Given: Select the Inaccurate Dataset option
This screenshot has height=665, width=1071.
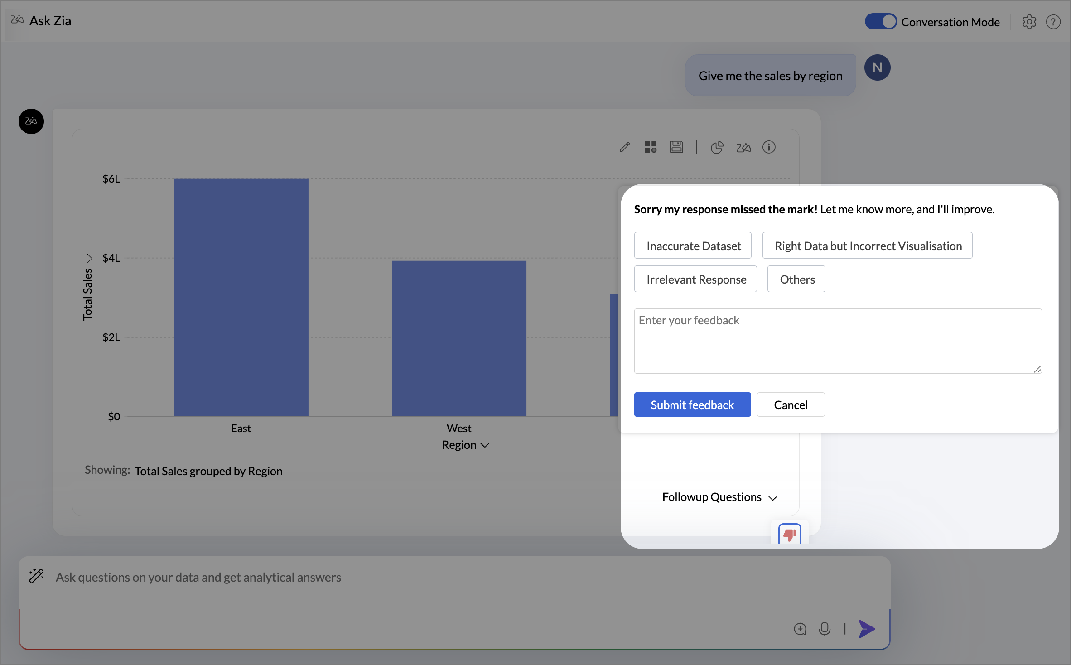Looking at the screenshot, I should pyautogui.click(x=693, y=246).
